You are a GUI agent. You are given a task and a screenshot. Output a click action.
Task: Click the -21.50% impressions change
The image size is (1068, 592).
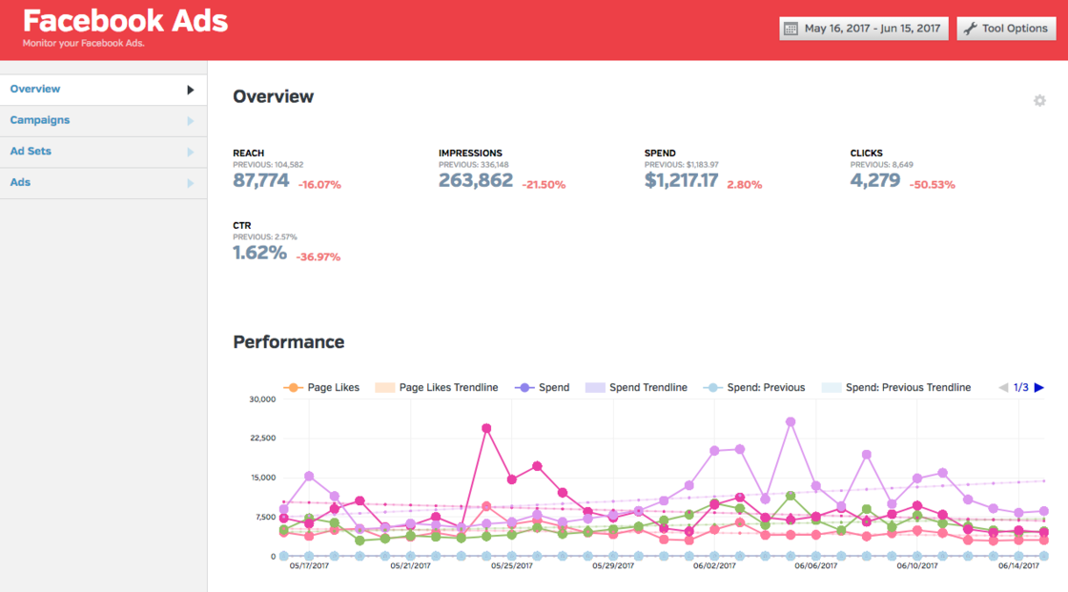pos(544,185)
